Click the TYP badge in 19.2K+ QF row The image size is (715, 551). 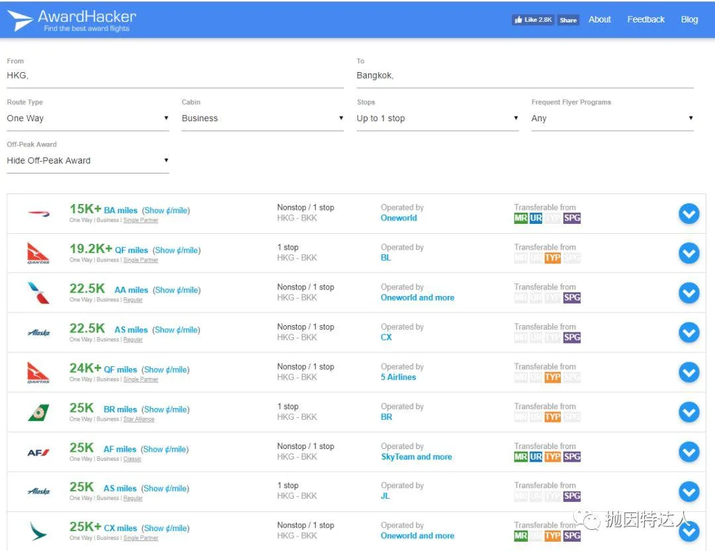[x=553, y=258]
